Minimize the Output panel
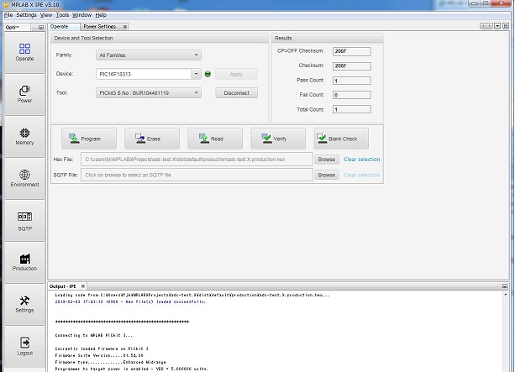The height and width of the screenshot is (372, 515). point(505,286)
